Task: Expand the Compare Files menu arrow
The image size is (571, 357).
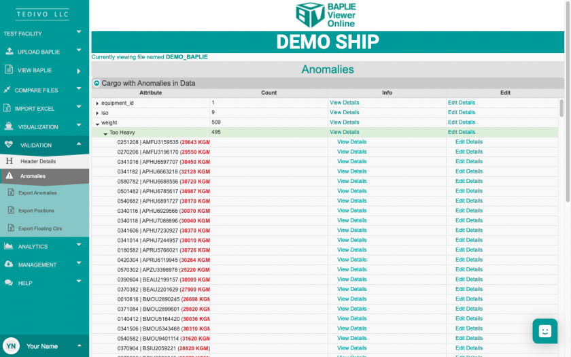Action: [79, 88]
